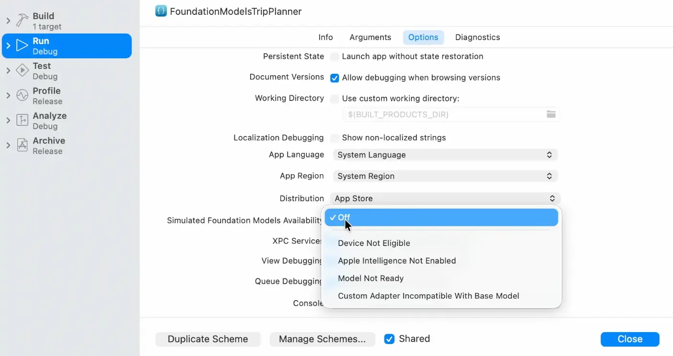Select the Archive Release row label
Viewport: 673px width, 356px height.
[49, 145]
